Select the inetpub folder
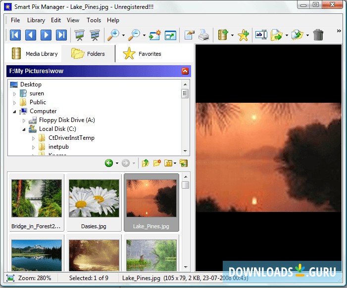The height and width of the screenshot is (288, 347). 58,147
